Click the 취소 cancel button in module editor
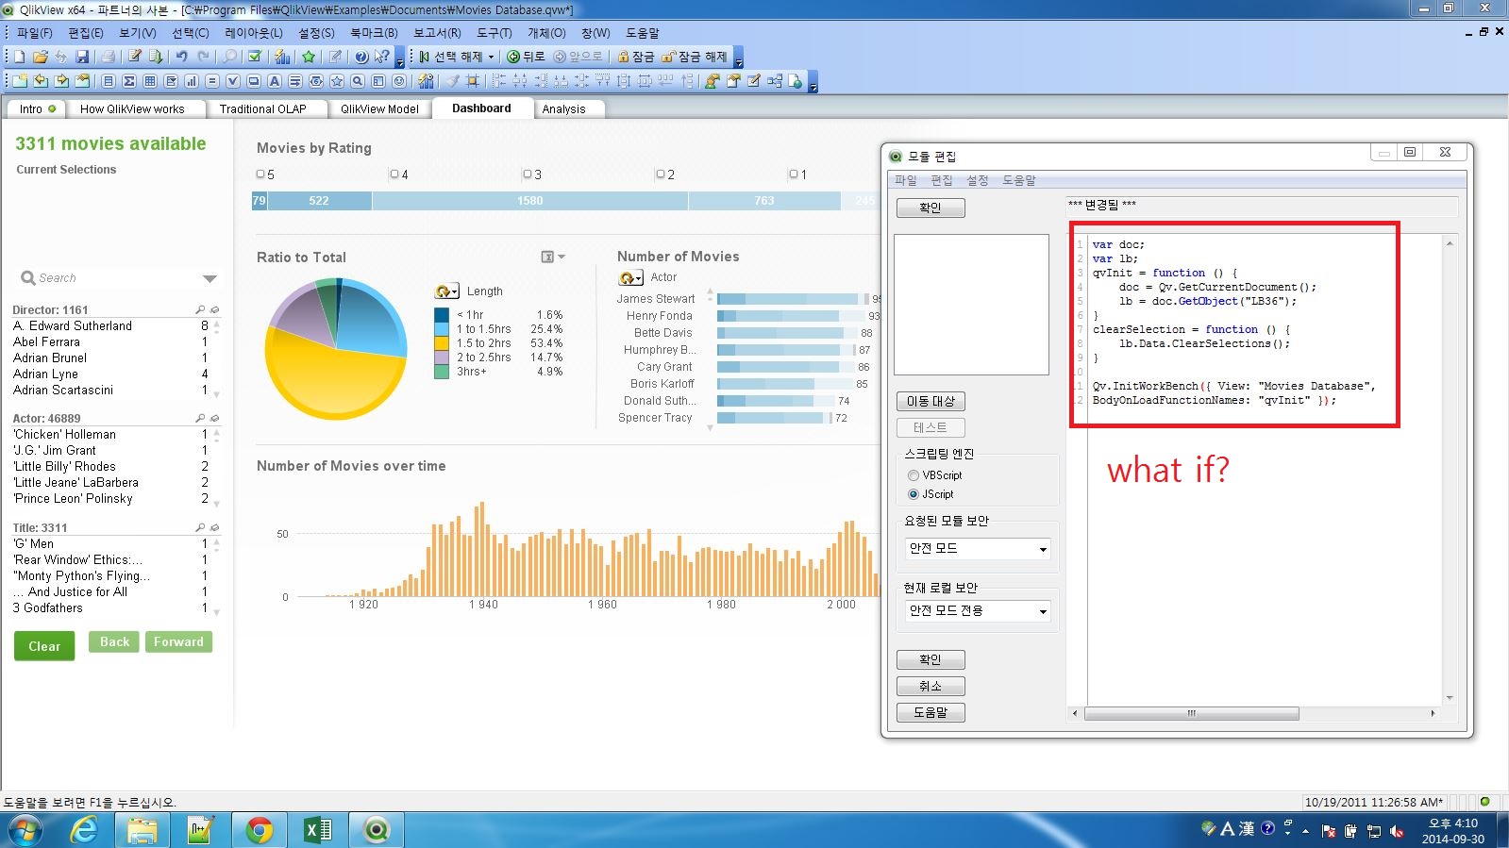This screenshot has width=1509, height=848. [x=931, y=687]
